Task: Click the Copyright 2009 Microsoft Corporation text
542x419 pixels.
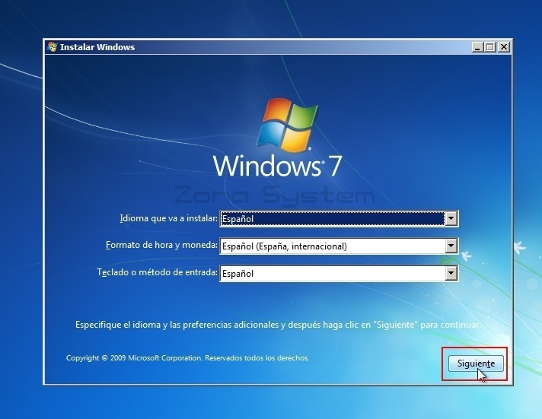Action: [187, 358]
